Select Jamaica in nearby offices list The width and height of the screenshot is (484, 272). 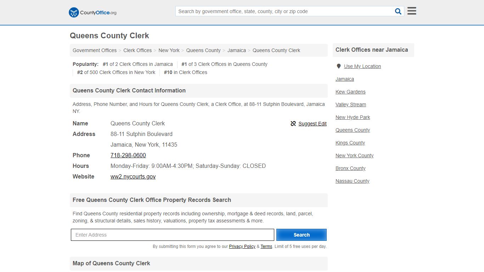click(345, 79)
